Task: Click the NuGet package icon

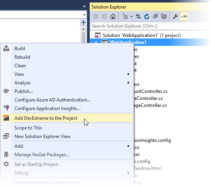Action: (6, 154)
